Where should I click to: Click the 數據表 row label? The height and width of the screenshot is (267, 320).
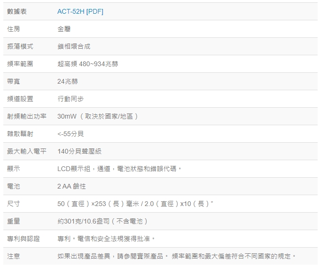[17, 11]
